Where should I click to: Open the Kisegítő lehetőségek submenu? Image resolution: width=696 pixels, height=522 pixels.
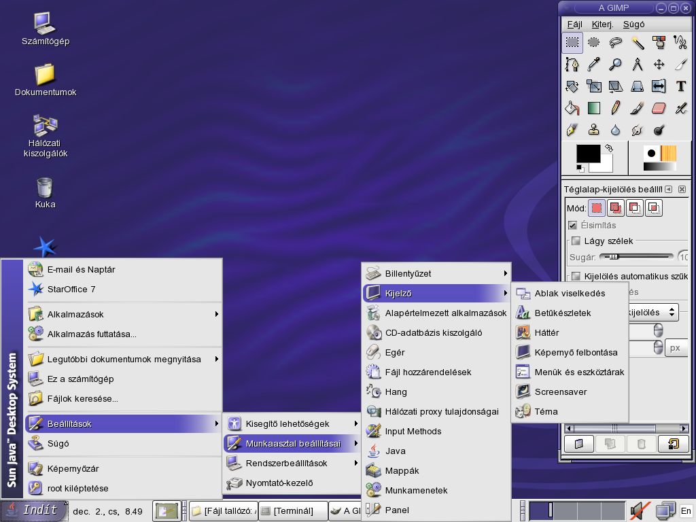pyautogui.click(x=293, y=424)
